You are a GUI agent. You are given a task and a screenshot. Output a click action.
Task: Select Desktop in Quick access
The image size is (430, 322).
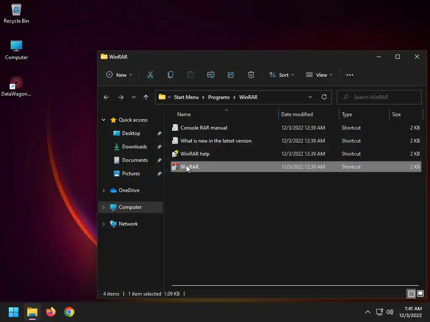pos(131,133)
